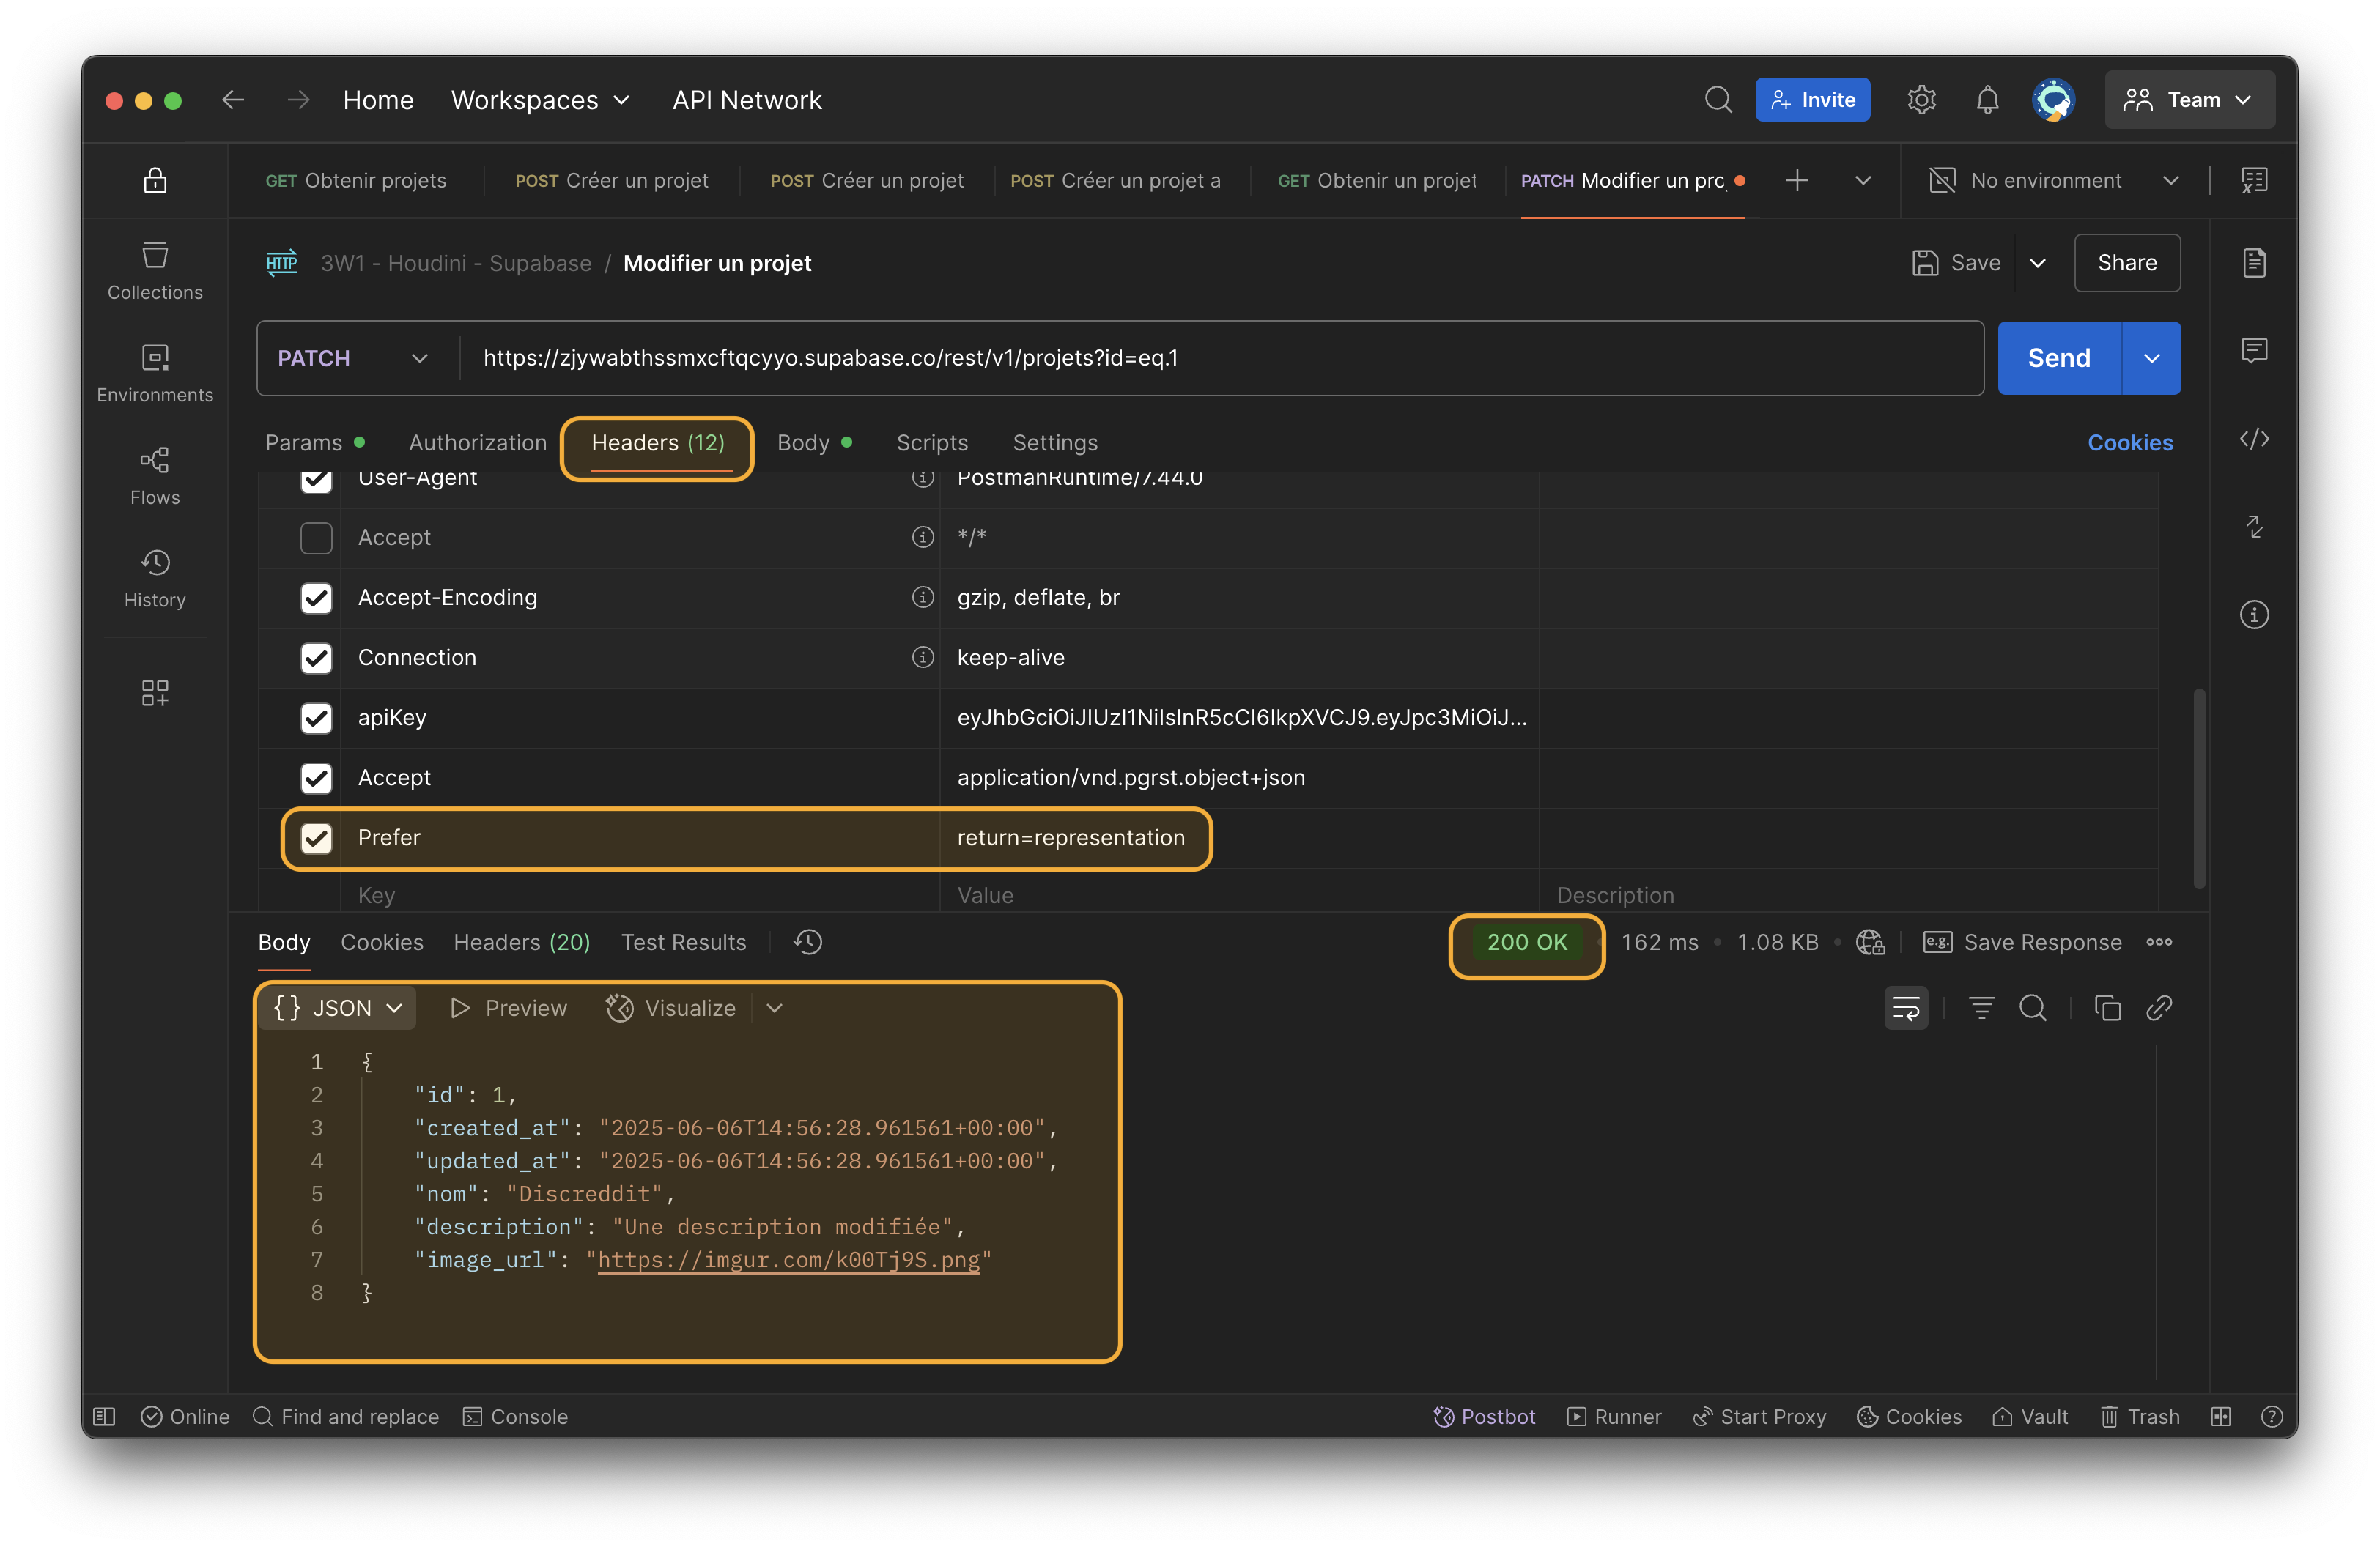Open more response options ellipsis
Image resolution: width=2380 pixels, height=1547 pixels.
click(2159, 943)
